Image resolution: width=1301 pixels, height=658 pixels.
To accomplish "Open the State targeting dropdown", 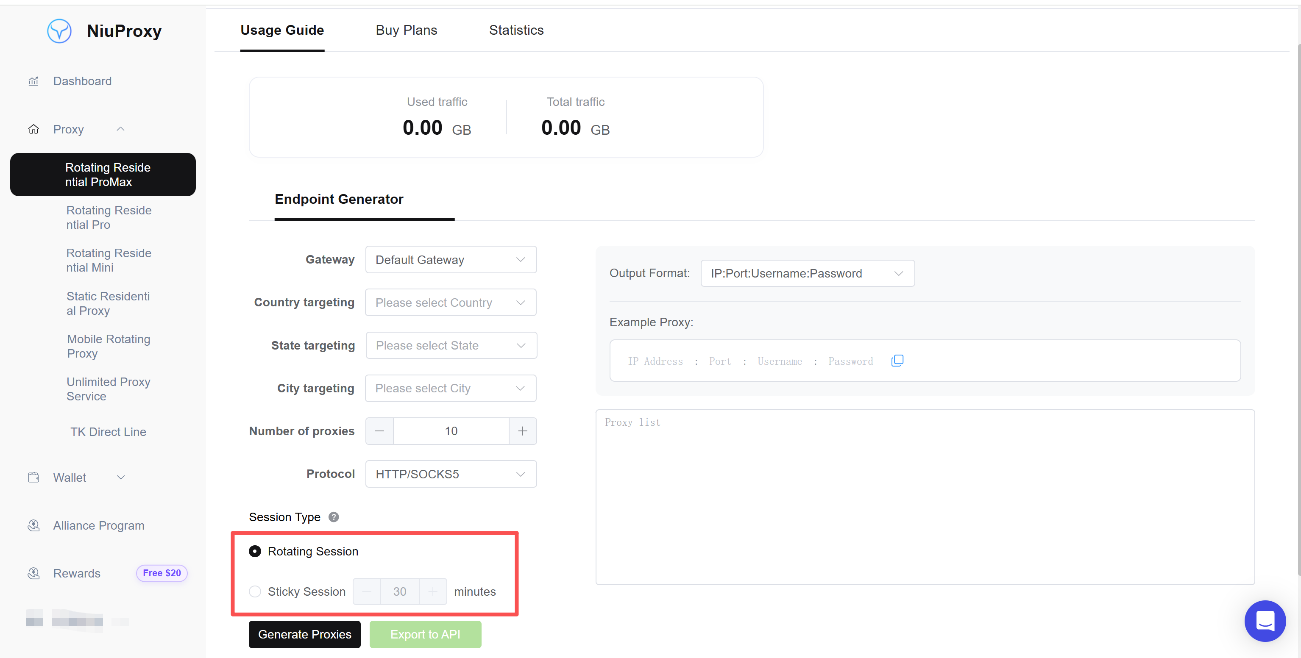I will (451, 345).
